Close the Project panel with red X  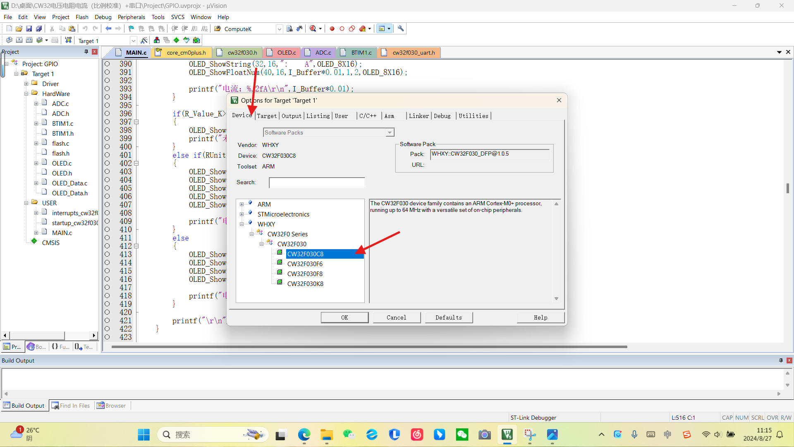[95, 52]
